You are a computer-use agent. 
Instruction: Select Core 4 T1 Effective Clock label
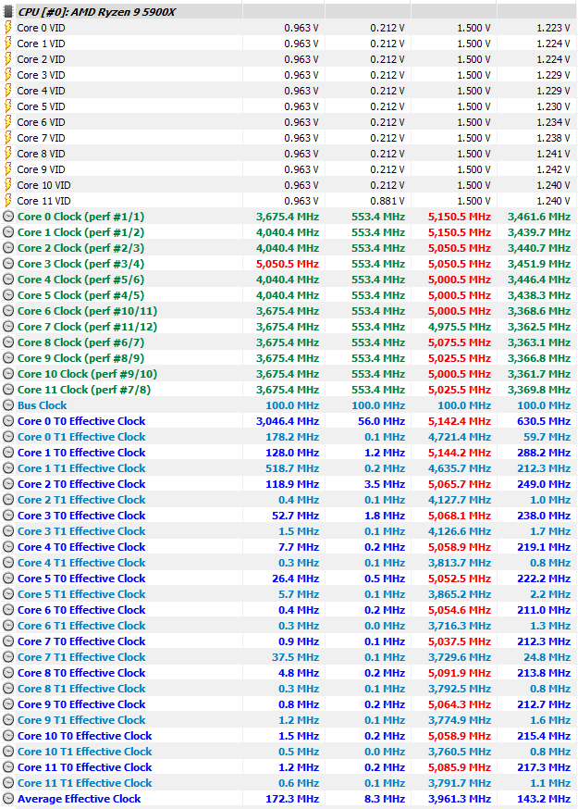tap(81, 563)
